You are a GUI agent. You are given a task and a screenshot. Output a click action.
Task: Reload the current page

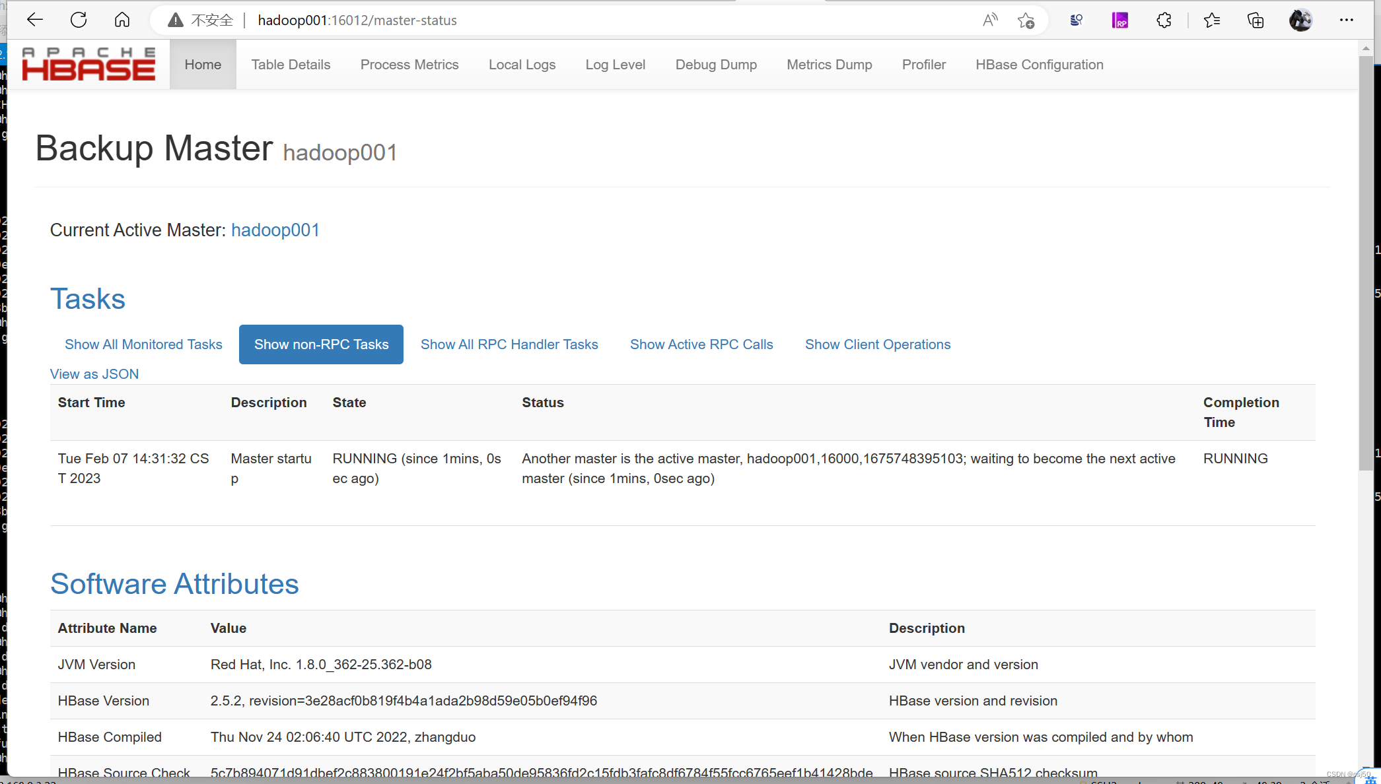[x=79, y=20]
